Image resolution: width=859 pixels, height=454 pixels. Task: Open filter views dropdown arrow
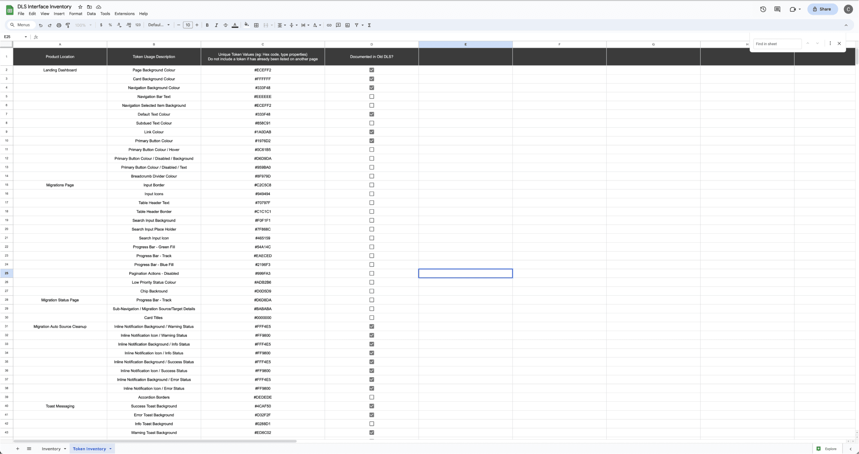point(363,25)
